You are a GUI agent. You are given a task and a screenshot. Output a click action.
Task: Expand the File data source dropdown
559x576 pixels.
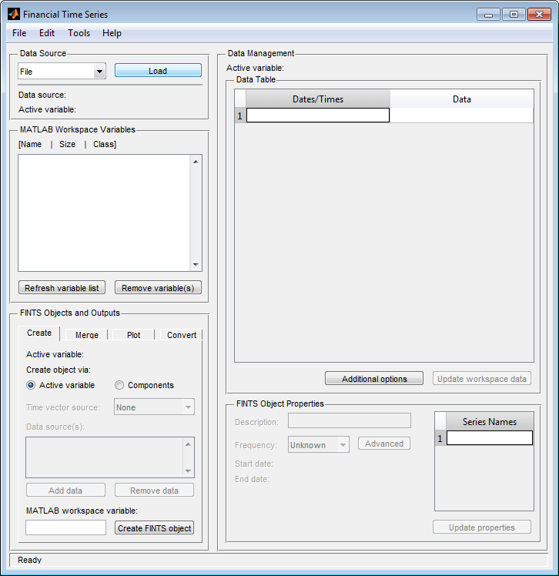click(x=62, y=72)
